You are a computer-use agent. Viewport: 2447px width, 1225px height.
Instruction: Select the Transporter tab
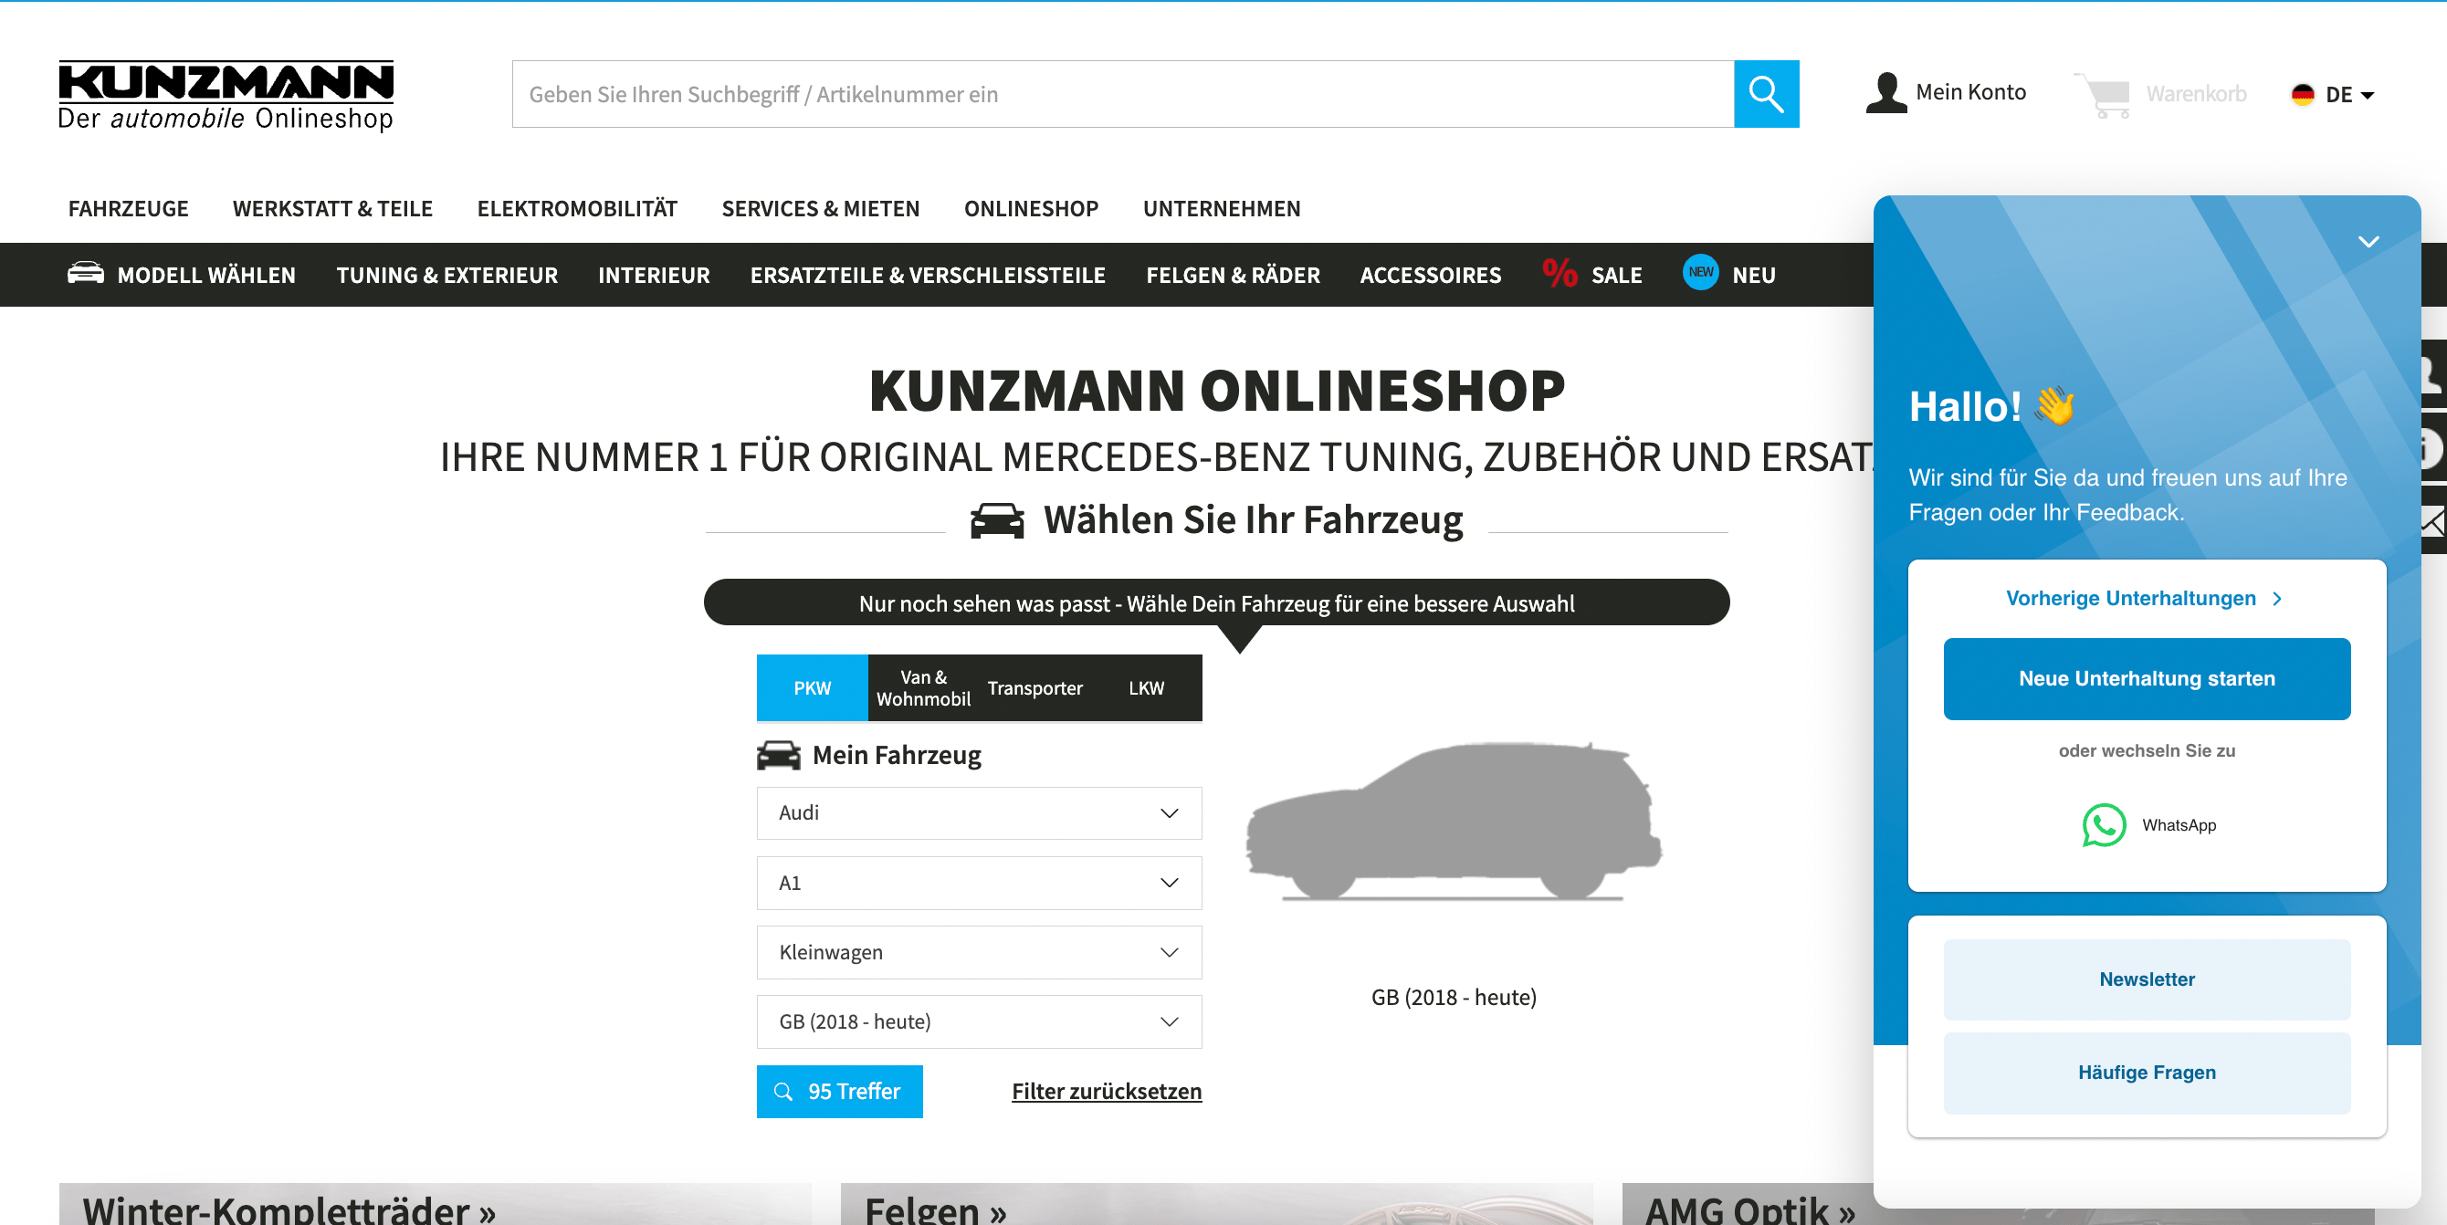(x=1034, y=687)
